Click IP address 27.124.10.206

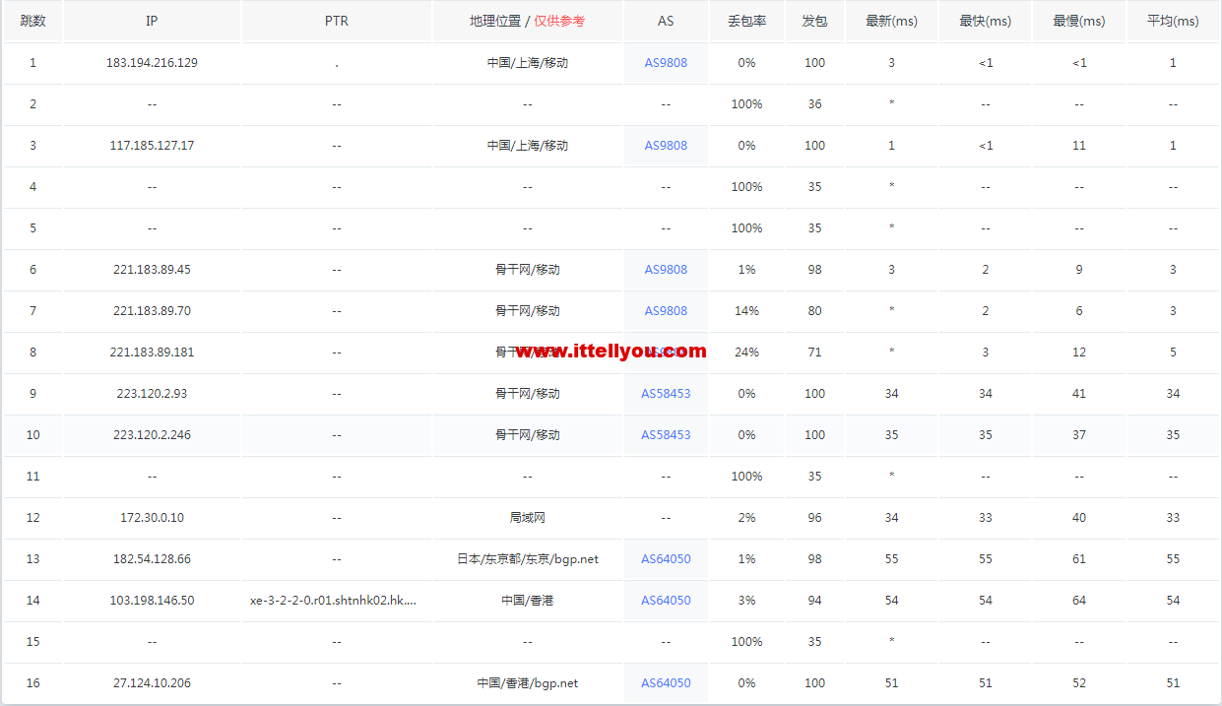click(152, 683)
